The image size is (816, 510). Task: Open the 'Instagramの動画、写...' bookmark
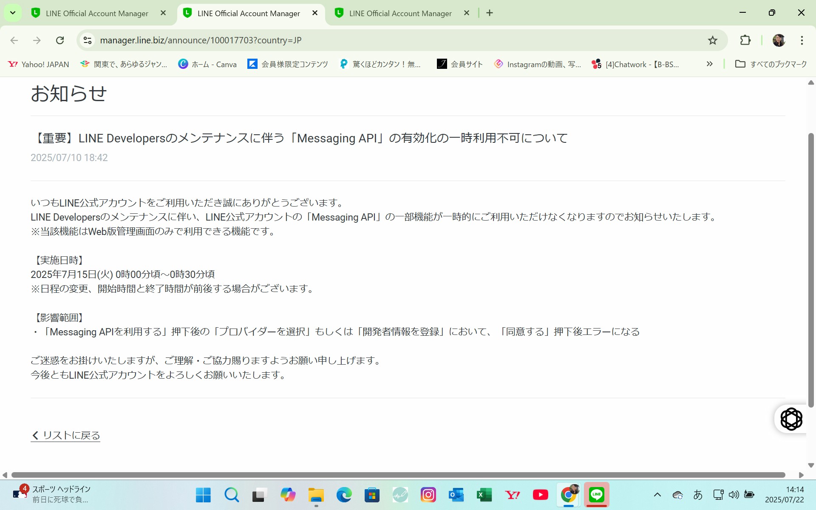coord(538,64)
